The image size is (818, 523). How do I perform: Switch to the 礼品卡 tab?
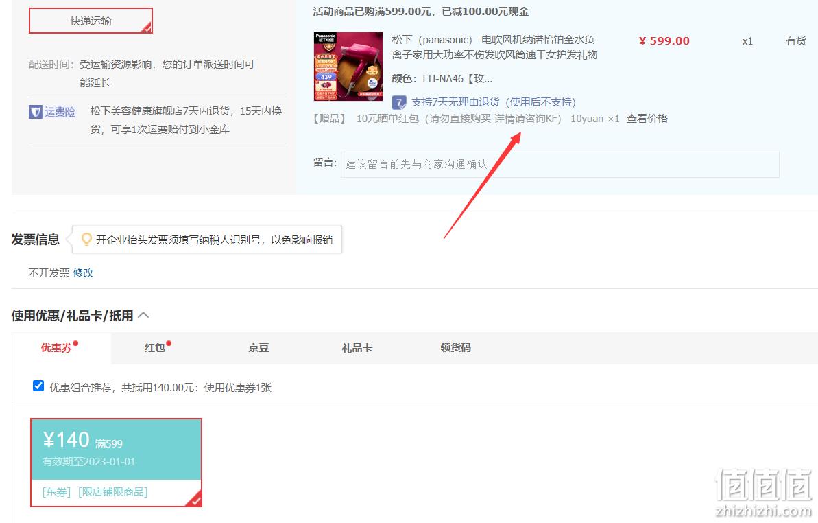[x=357, y=347]
